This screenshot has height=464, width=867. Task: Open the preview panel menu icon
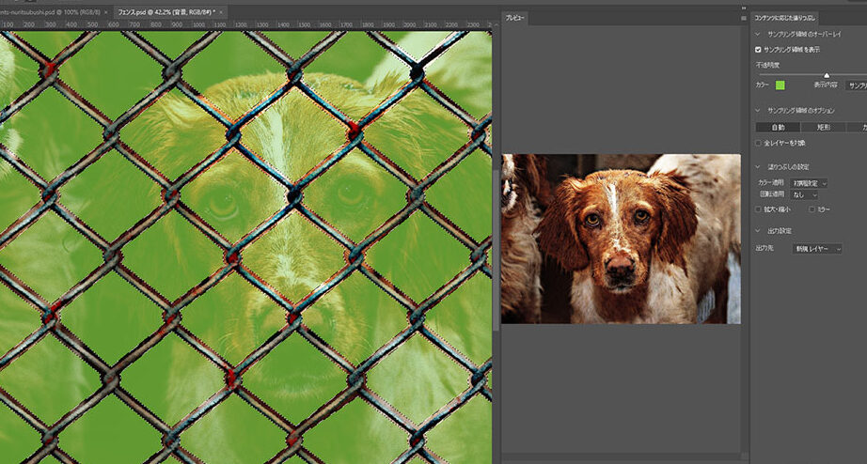pyautogui.click(x=743, y=18)
